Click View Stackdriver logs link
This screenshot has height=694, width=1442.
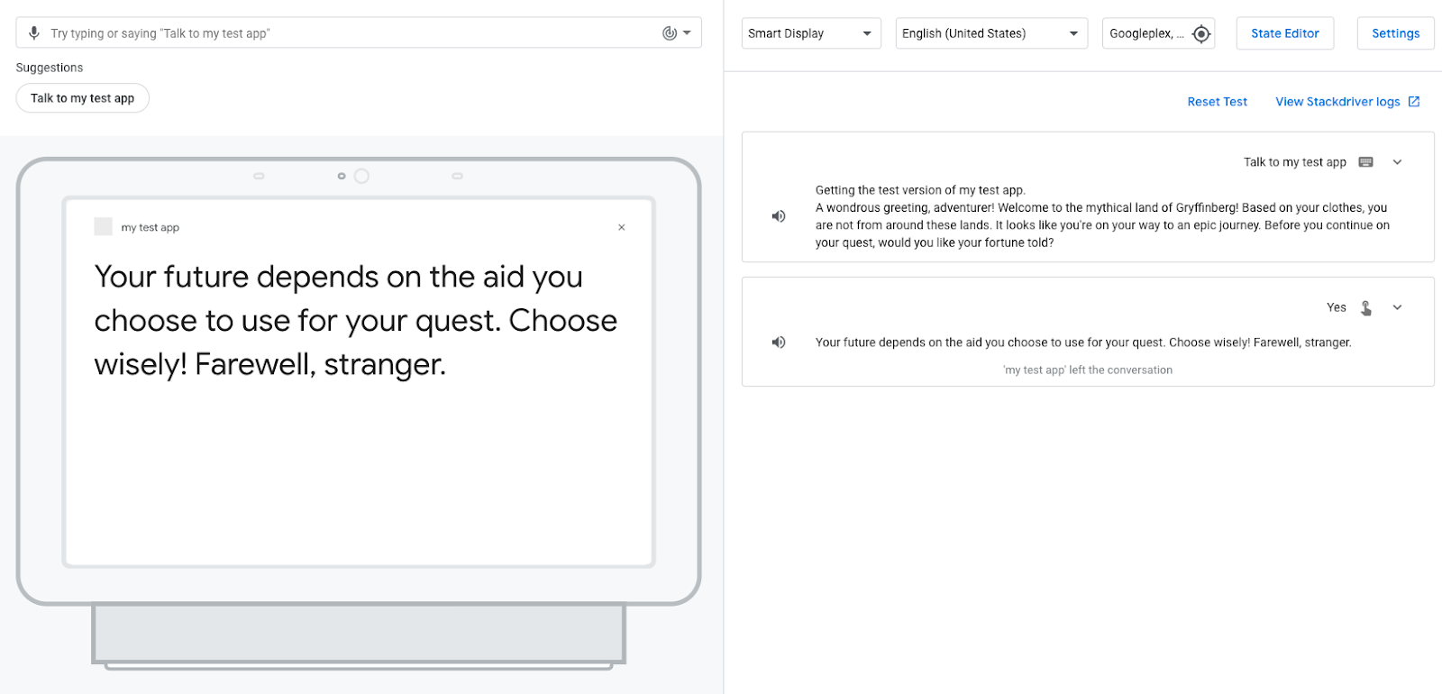(x=1337, y=102)
